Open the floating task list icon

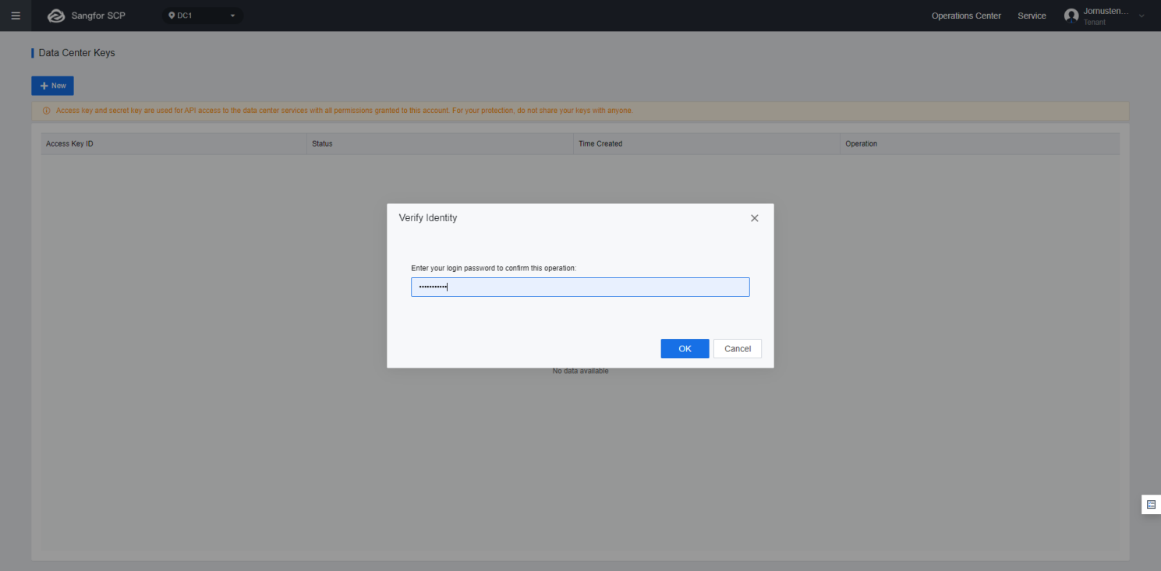[1151, 505]
